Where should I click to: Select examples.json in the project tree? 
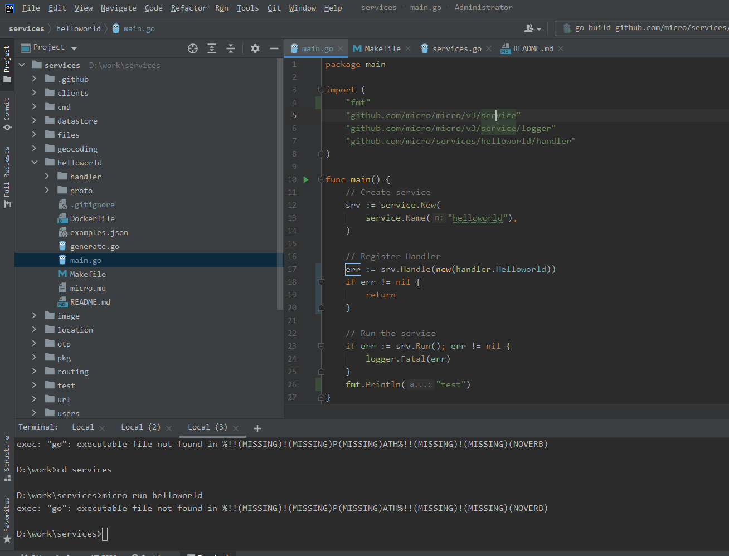tap(99, 232)
